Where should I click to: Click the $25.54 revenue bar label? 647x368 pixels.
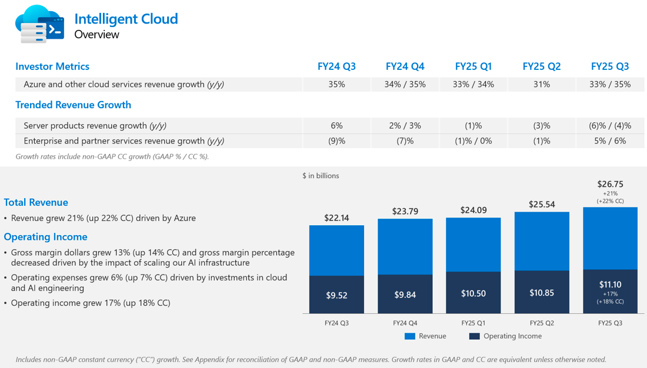541,205
